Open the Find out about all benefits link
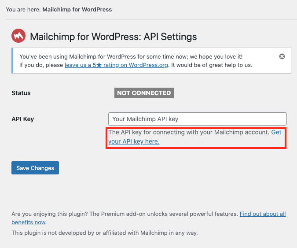 coord(263,214)
